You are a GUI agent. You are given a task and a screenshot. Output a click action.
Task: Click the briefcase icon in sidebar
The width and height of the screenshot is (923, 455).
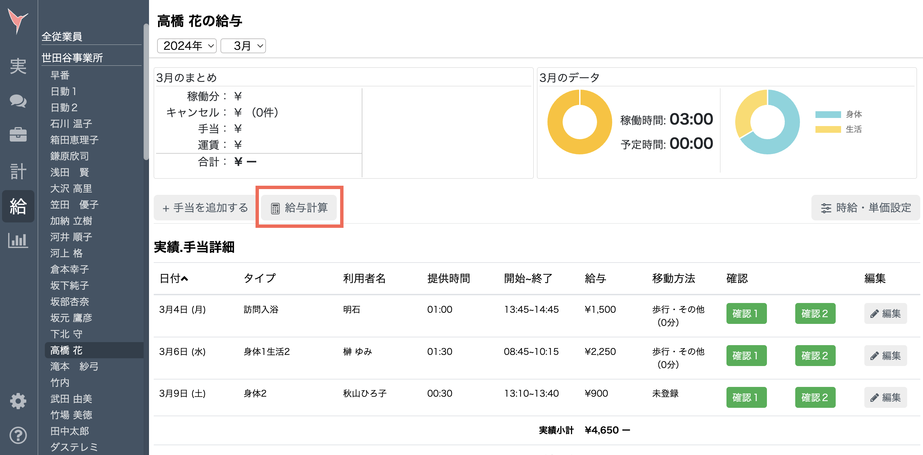tap(18, 135)
